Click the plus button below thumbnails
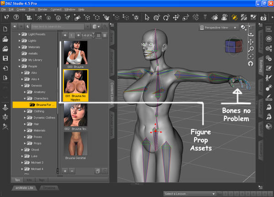 (65, 171)
